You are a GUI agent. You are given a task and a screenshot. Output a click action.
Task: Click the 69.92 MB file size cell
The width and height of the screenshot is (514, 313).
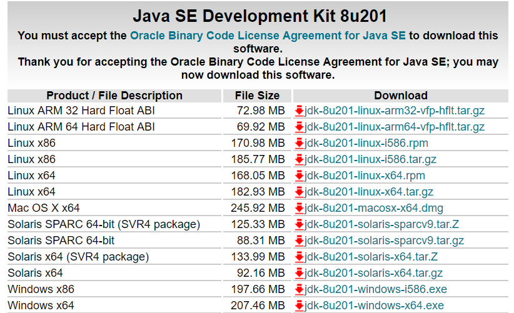pos(258,127)
